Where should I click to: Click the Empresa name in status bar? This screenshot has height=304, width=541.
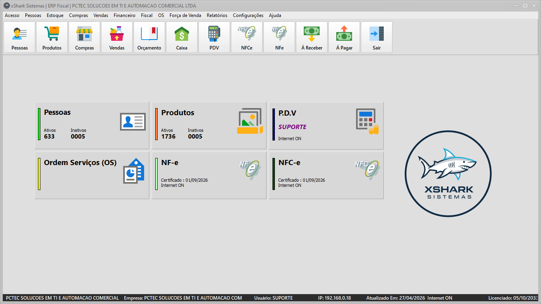[x=183, y=298]
